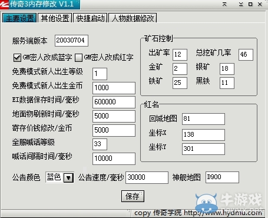Screen dimensions: 268x218
Task: Click the 总挖矿几率 input field
Action: pyautogui.click(x=246, y=55)
